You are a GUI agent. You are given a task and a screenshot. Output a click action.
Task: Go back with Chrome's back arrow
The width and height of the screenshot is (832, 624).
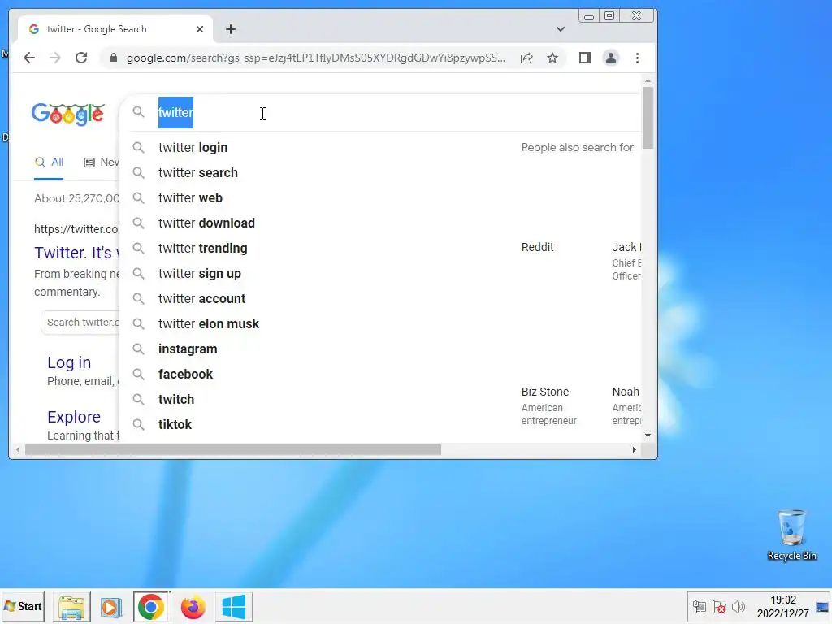[29, 58]
